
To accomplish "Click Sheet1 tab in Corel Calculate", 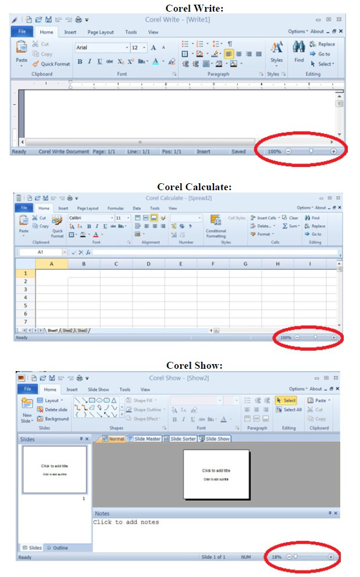I will point(52,331).
